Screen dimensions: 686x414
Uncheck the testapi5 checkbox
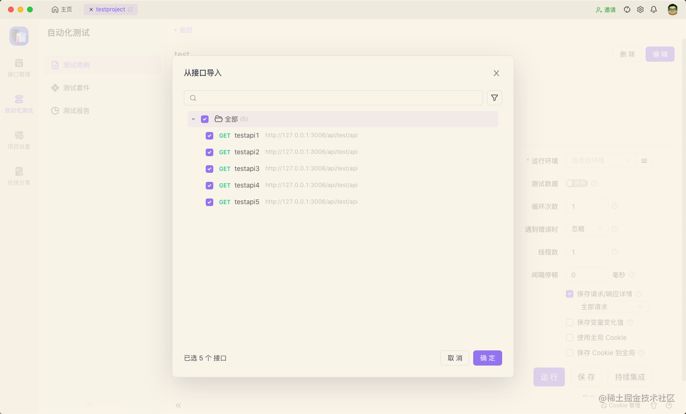[210, 202]
